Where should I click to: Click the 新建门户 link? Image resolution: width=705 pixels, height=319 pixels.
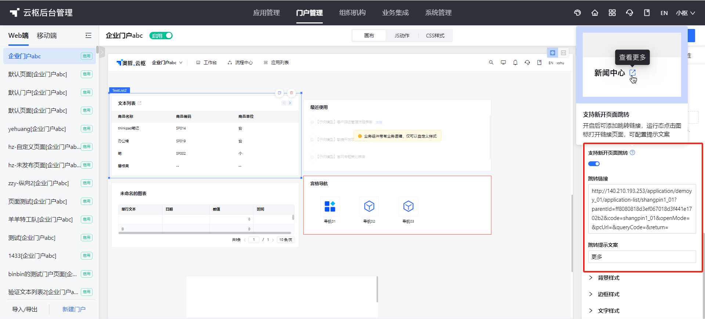pos(74,309)
